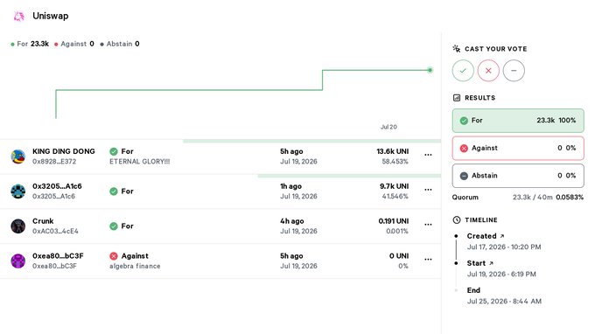Image resolution: width=595 pixels, height=334 pixels.
Task: Click the green check icon in For result
Action: 464,121
